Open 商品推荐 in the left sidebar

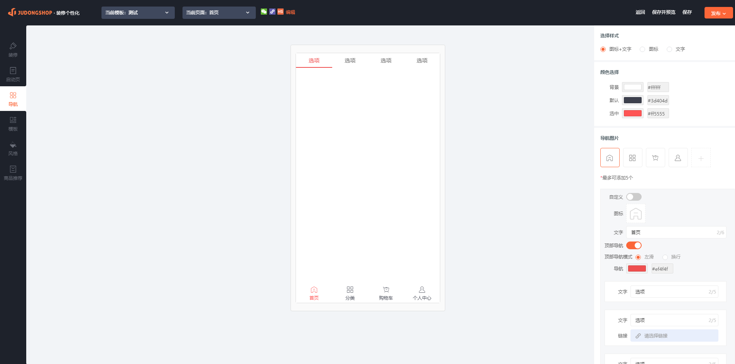pos(13,173)
